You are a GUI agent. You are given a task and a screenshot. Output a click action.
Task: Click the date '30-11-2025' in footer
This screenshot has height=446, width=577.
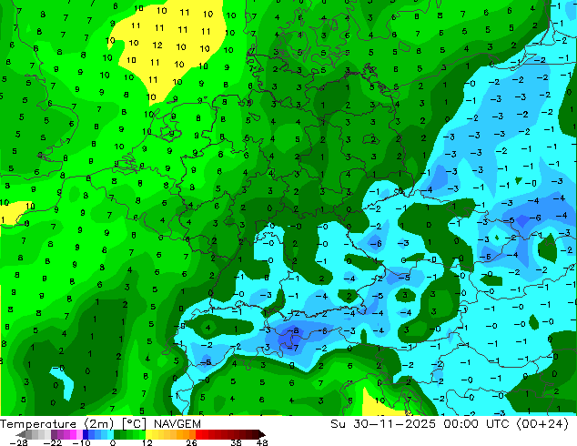tap(394, 424)
